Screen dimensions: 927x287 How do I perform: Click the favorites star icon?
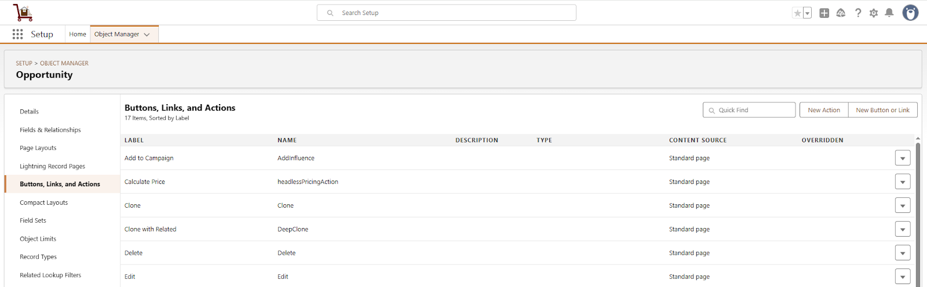[x=798, y=13]
